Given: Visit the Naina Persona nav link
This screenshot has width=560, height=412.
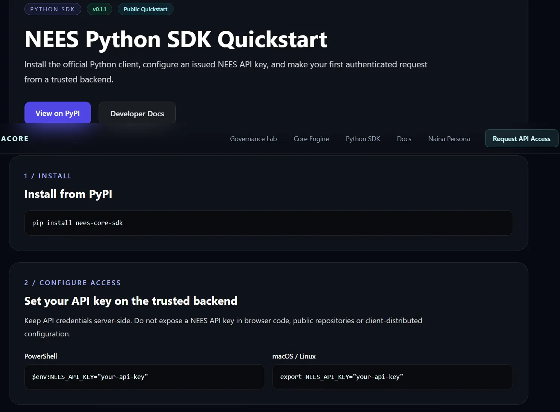Looking at the screenshot, I should coord(449,139).
